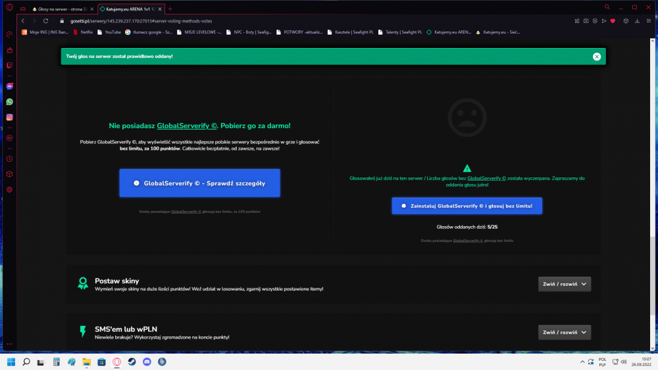Screen dimensions: 658x370
Task: Open File Explorer from taskbar
Action: coord(86,362)
